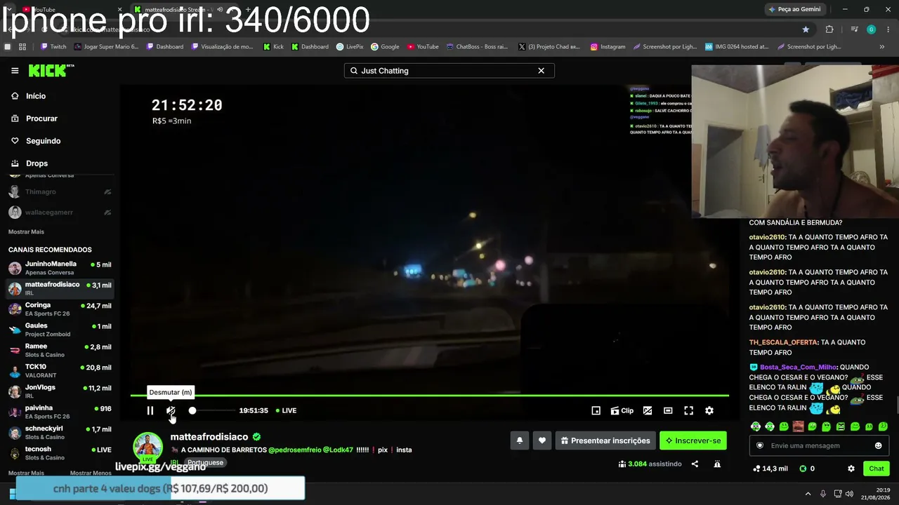Jump to LIVE in the player

pyautogui.click(x=287, y=411)
